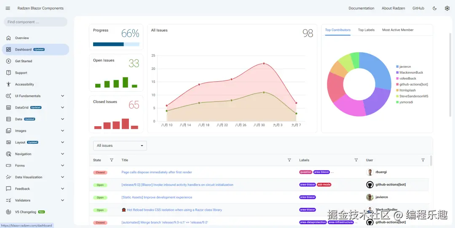The image size is (455, 228).
Task: Expand the Navigation section chevron
Action: coord(62,154)
